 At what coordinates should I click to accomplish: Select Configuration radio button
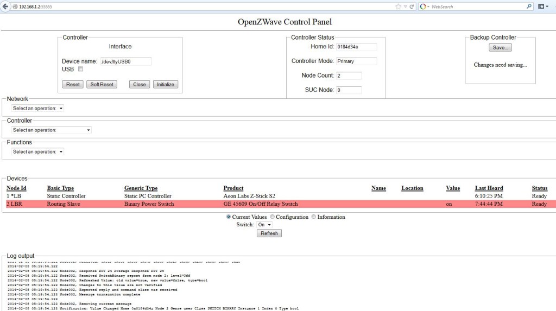pyautogui.click(x=273, y=217)
